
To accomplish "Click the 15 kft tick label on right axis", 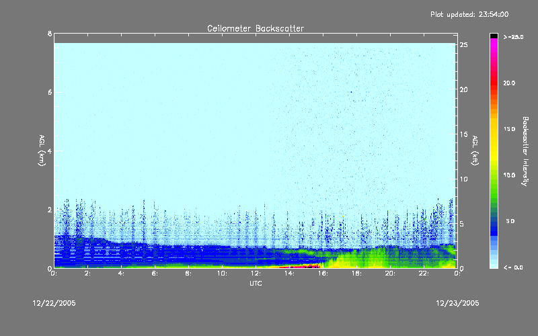I will (464, 134).
